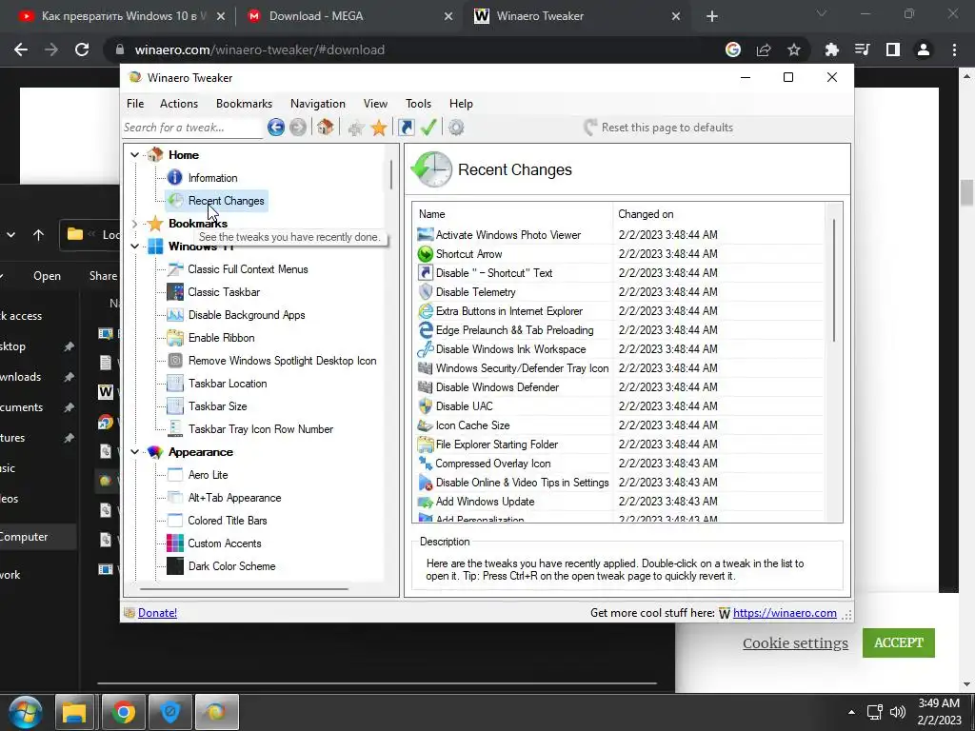Click the shortcut export toolbar icon
The image size is (975, 731).
click(406, 128)
